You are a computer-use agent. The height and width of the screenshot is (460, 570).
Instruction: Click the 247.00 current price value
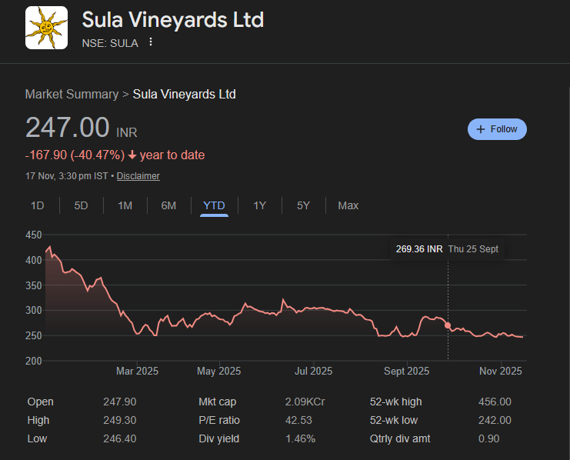click(x=68, y=127)
